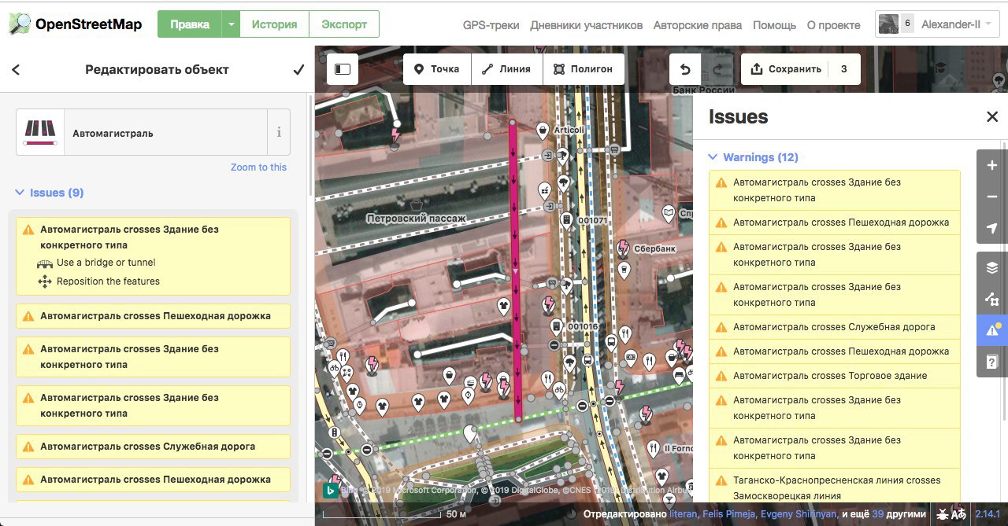The width and height of the screenshot is (1008, 526).
Task: Collapse the Warnings (12) section
Action: [754, 157]
